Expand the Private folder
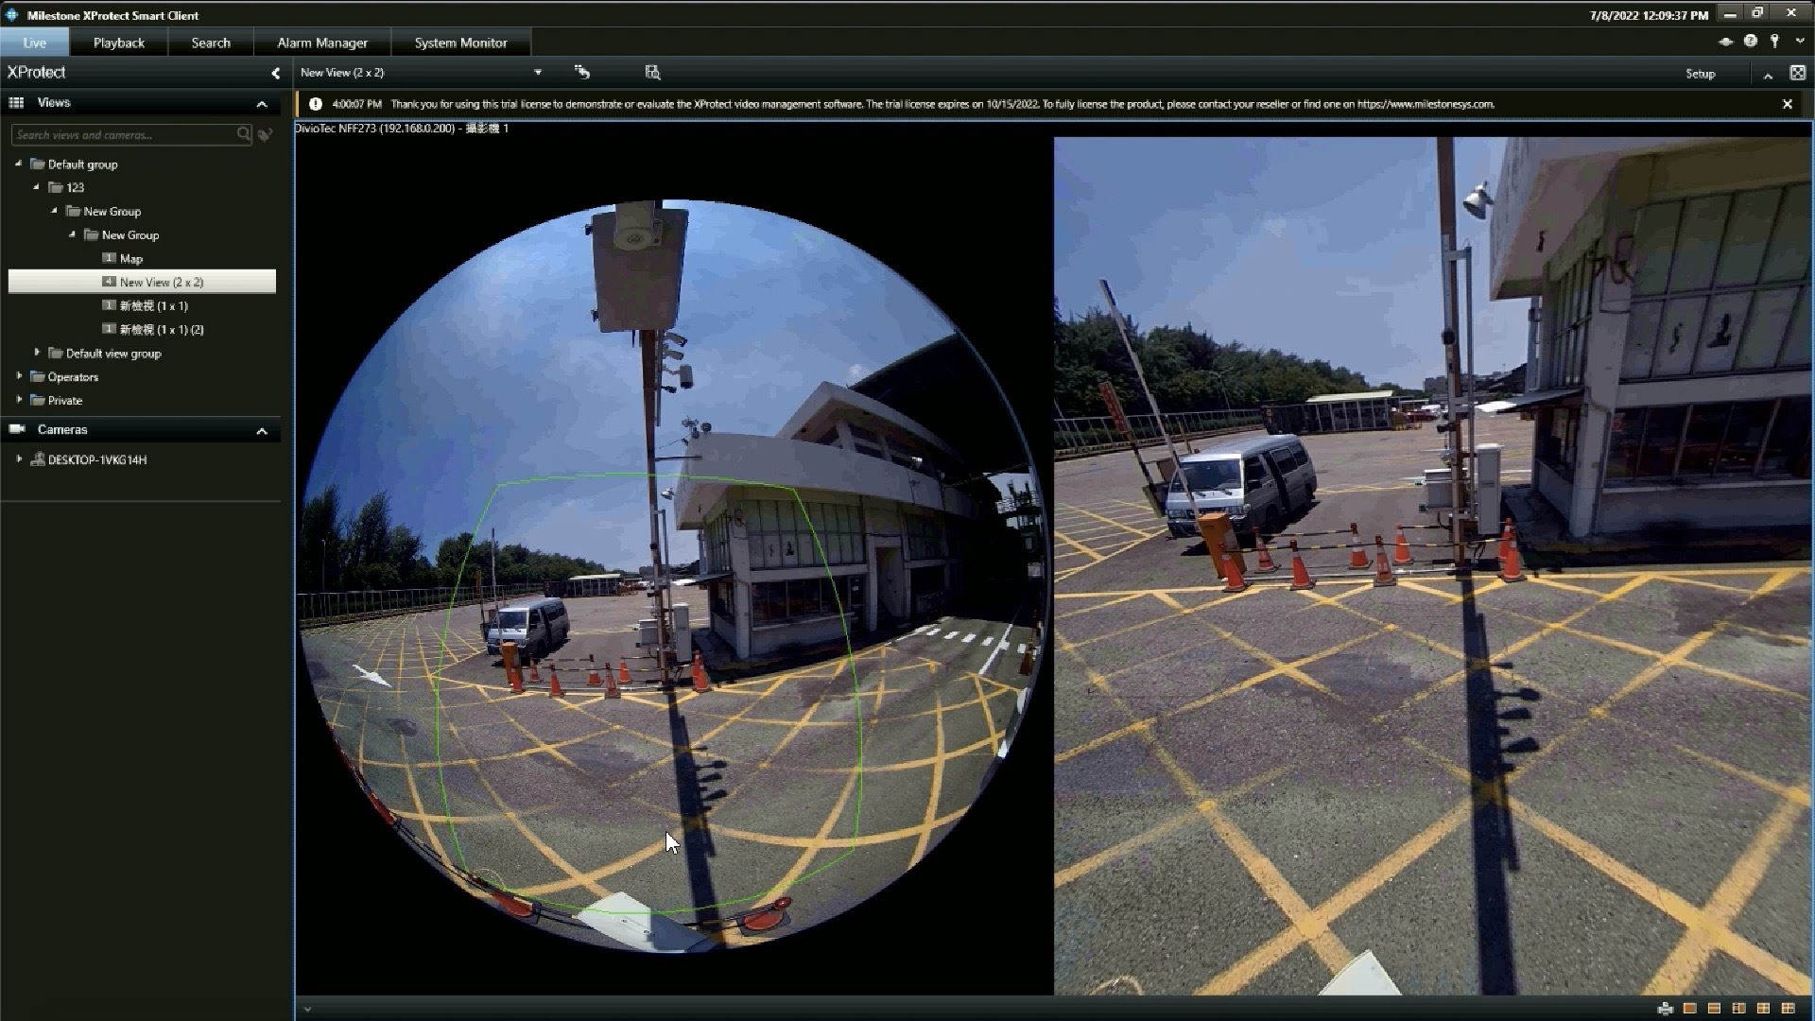This screenshot has height=1021, width=1815. coord(19,400)
